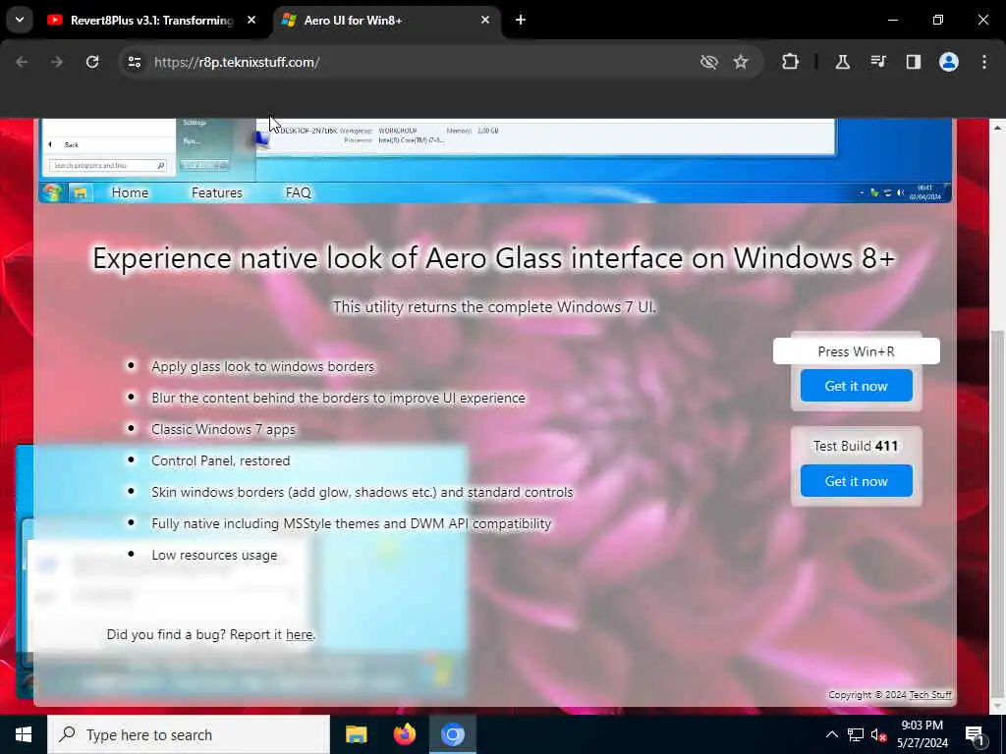Open the media control icon

tap(877, 62)
